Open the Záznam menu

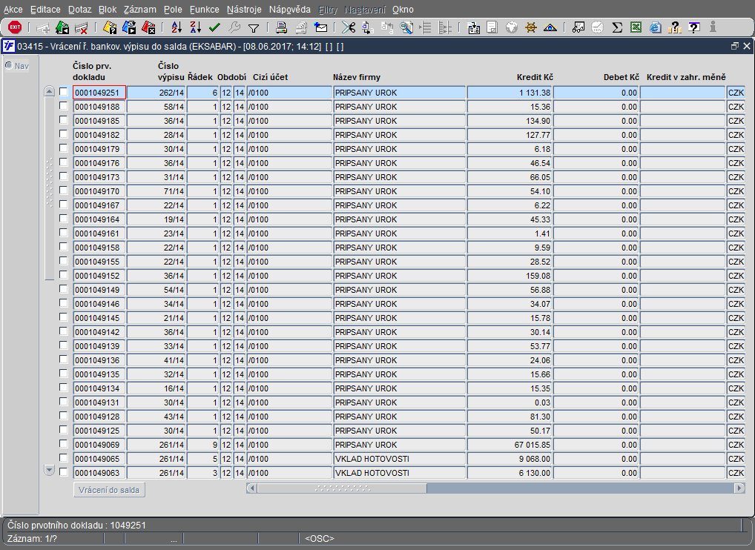point(139,10)
